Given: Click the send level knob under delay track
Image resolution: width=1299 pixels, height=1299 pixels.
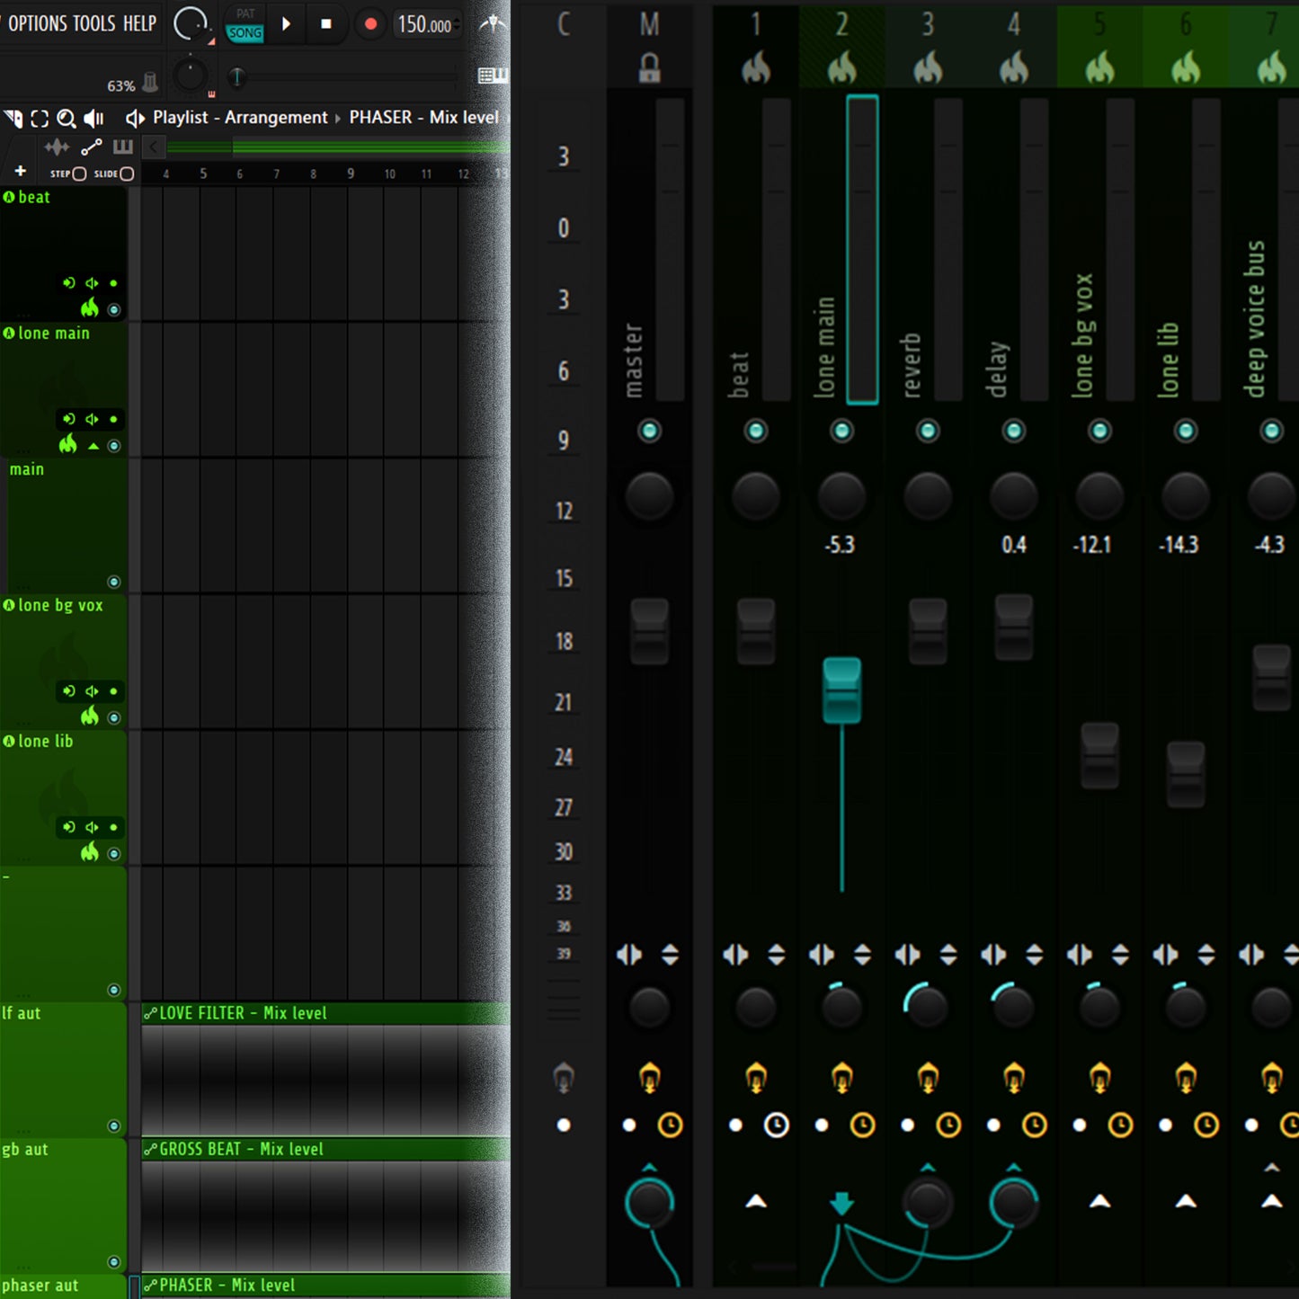Looking at the screenshot, I should 1013,1202.
